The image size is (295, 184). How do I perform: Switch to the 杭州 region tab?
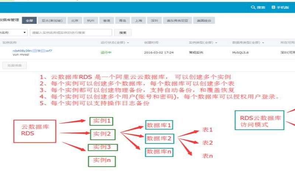click(x=91, y=21)
